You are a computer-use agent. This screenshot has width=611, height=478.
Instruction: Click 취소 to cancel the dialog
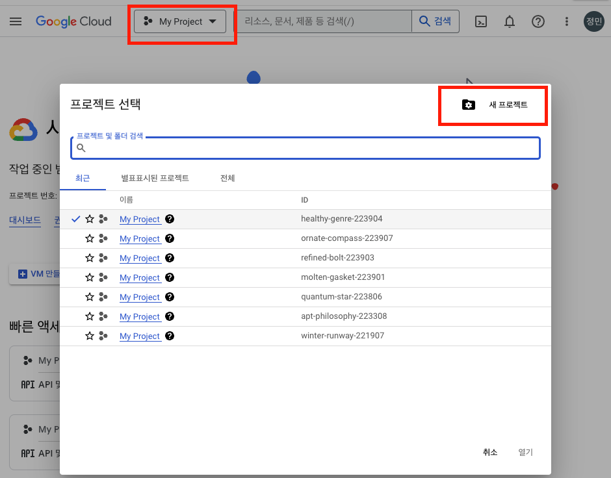click(x=490, y=452)
